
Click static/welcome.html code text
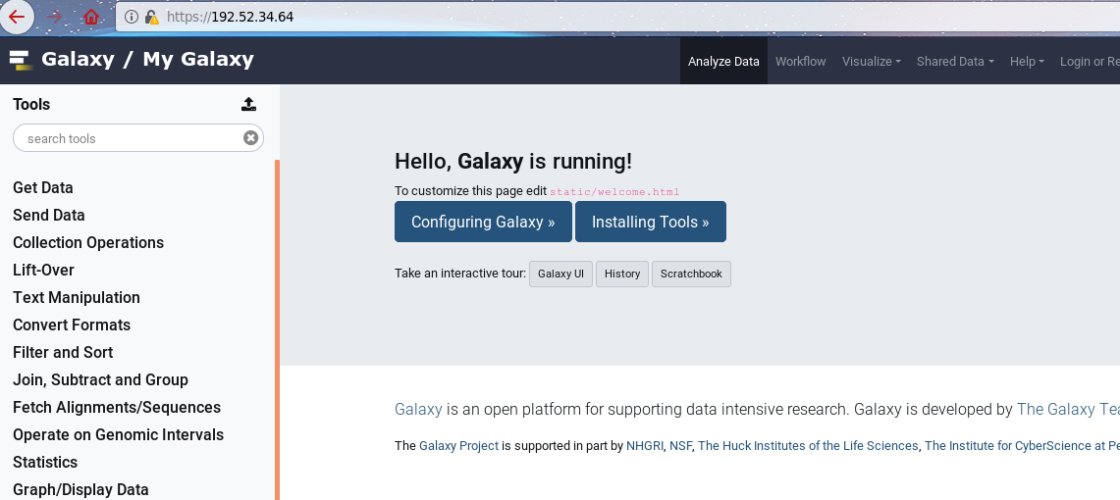pyautogui.click(x=614, y=192)
